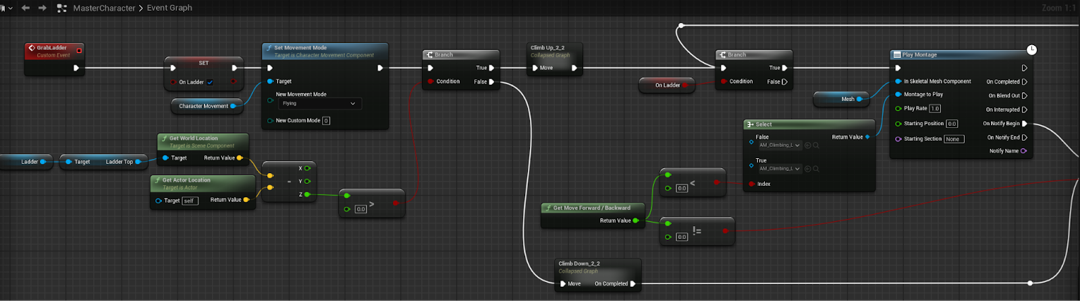Click the Condition pin on the first Branch

431,82
